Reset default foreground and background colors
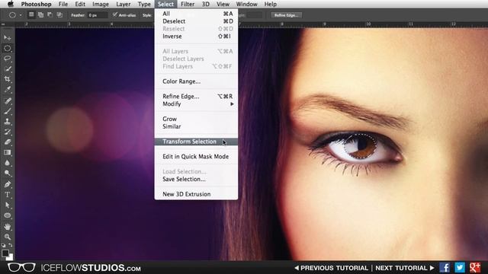488x274 pixels. pos(4,245)
